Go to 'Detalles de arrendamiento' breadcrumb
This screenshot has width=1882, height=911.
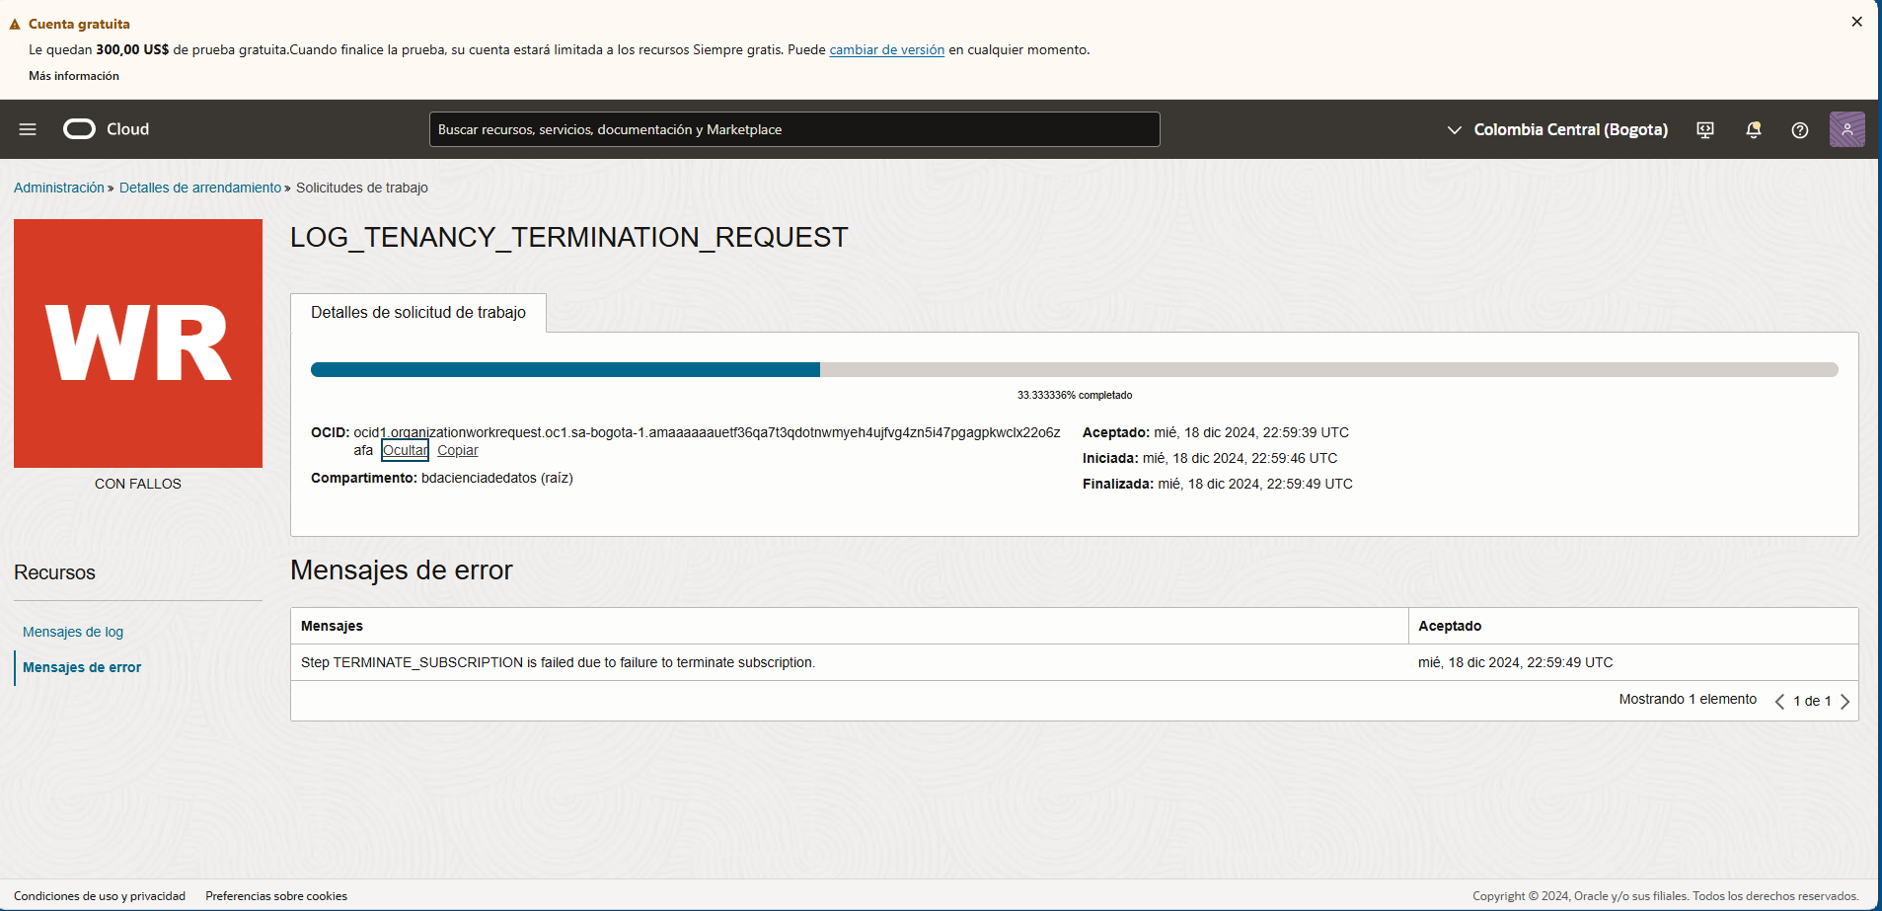coord(200,188)
